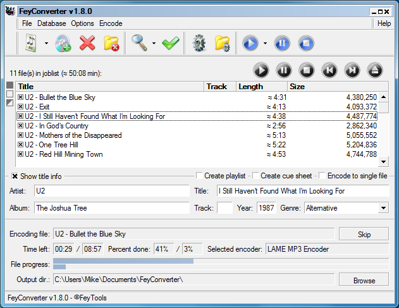Click the green checkmark submit icon
Screen dimensions: 399x308
point(171,43)
